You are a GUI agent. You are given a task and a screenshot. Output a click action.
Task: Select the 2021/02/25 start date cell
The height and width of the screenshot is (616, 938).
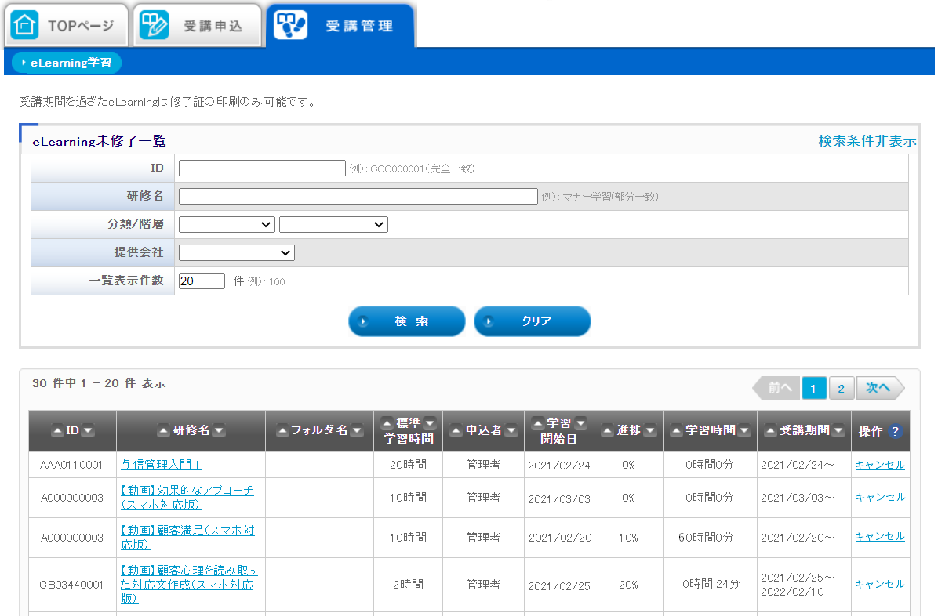558,585
